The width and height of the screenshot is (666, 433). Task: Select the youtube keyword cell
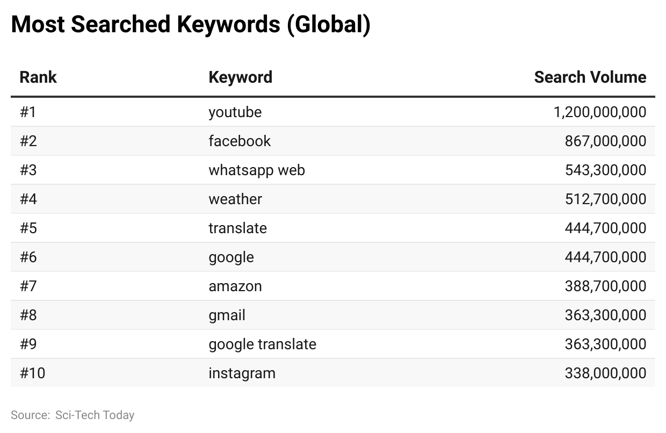(x=235, y=112)
